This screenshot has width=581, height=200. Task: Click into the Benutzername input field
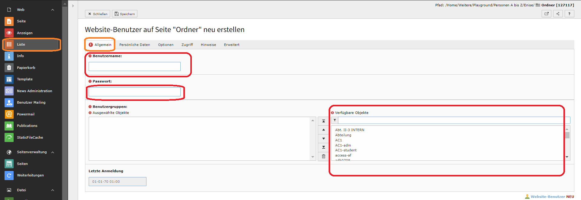(x=134, y=66)
